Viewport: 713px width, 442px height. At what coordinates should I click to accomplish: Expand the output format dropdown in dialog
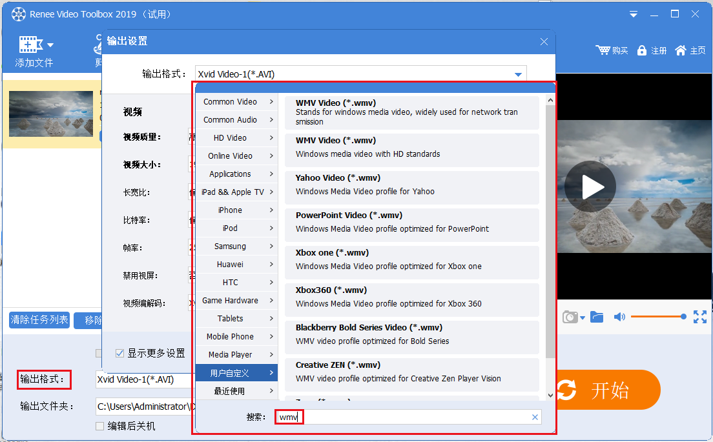pyautogui.click(x=518, y=74)
